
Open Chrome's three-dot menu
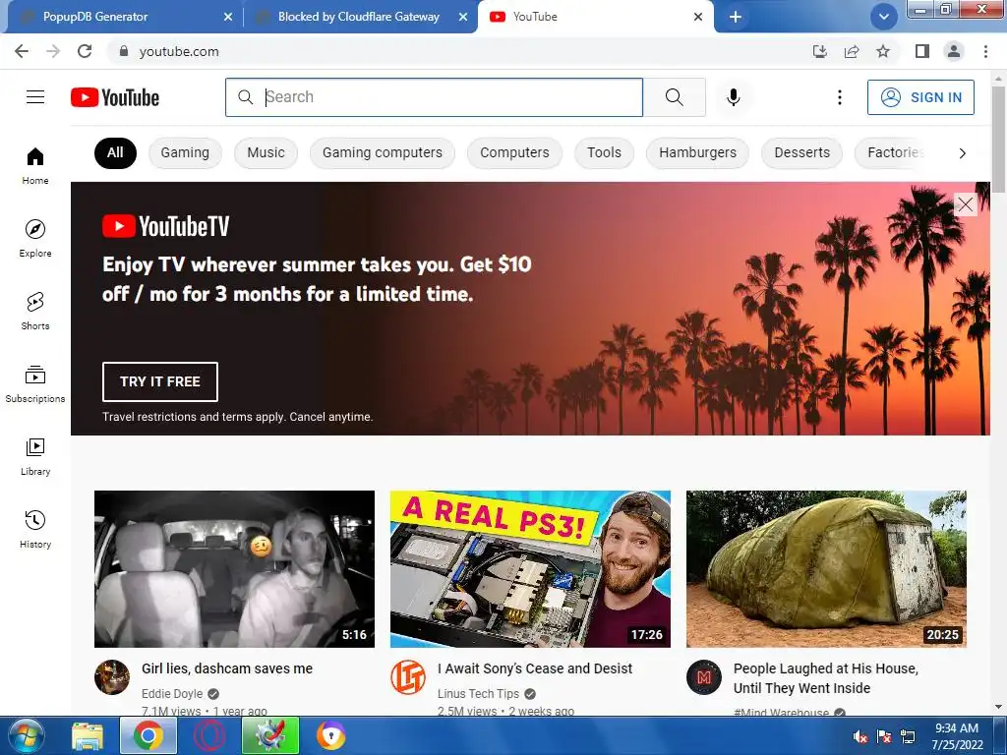[985, 51]
